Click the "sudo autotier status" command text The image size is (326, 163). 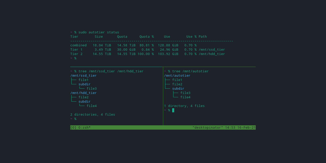pyautogui.click(x=99, y=32)
